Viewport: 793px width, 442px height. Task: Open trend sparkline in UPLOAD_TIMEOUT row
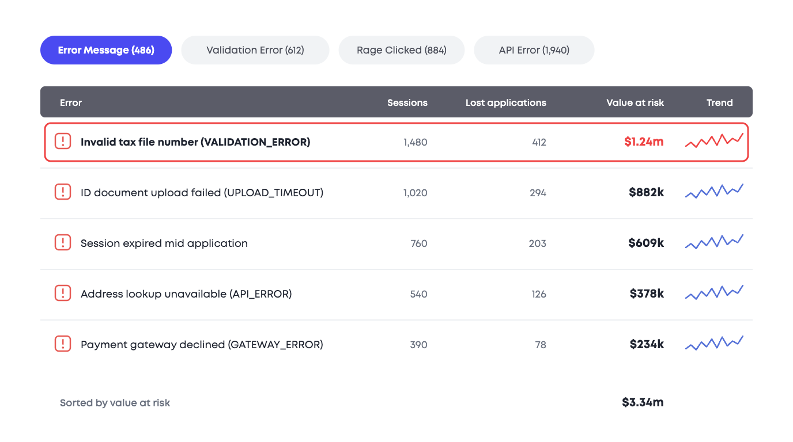pos(715,190)
